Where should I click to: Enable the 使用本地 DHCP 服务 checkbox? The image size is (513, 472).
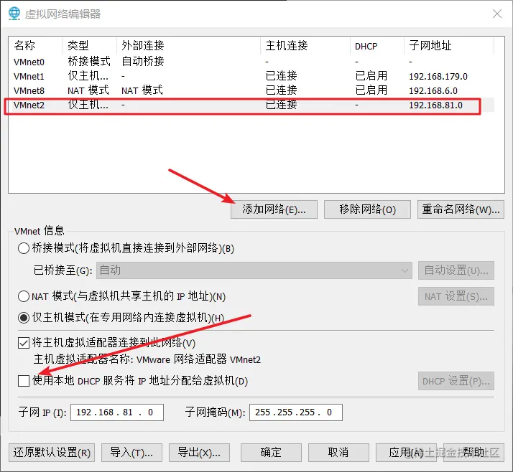24,380
